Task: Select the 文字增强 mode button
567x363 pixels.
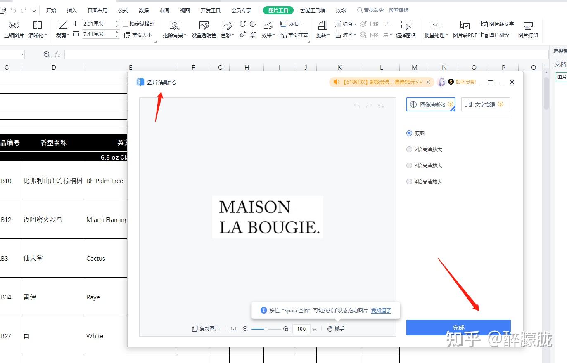Action: pyautogui.click(x=486, y=104)
